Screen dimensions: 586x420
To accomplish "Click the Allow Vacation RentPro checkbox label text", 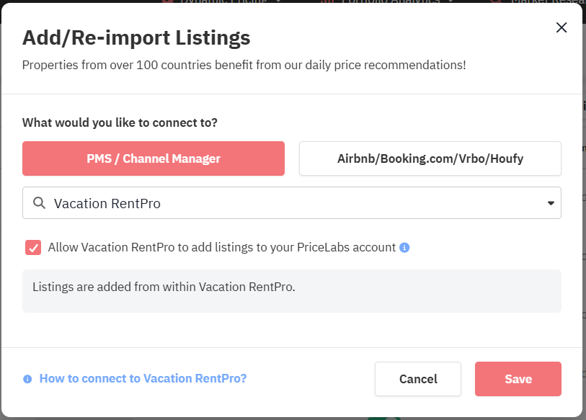I will tap(222, 247).
